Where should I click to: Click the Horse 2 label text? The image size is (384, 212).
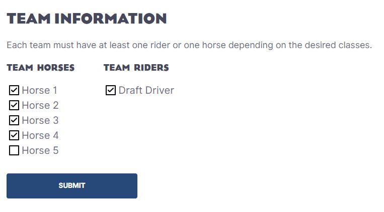point(40,105)
